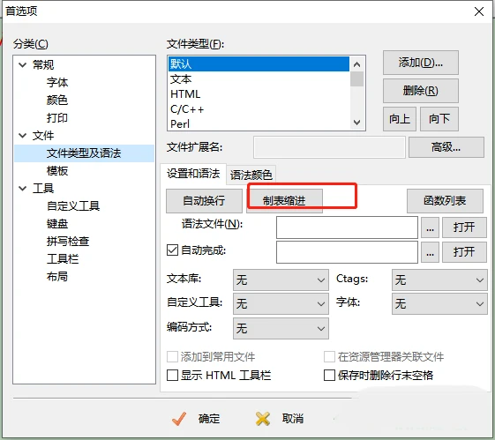Screen dimensions: 495x440
Task: Select 默认 in file type list
Action: 259,64
